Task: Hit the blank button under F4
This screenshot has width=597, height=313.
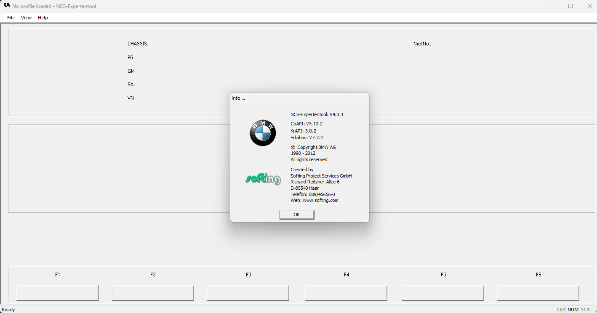Action: [346, 293]
